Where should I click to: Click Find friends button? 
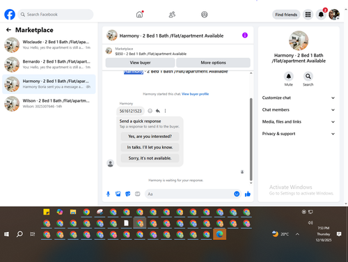click(x=286, y=15)
